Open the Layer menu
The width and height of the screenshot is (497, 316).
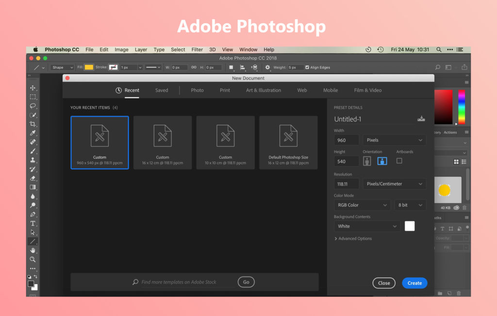tap(141, 49)
